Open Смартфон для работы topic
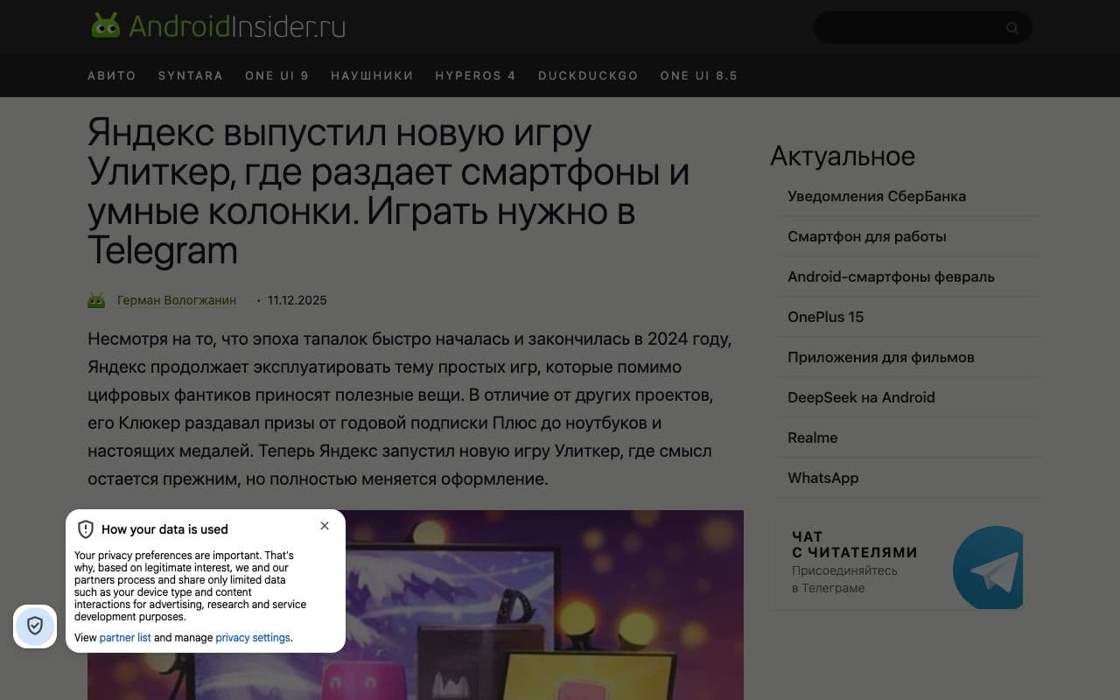1120x700 pixels. [867, 236]
